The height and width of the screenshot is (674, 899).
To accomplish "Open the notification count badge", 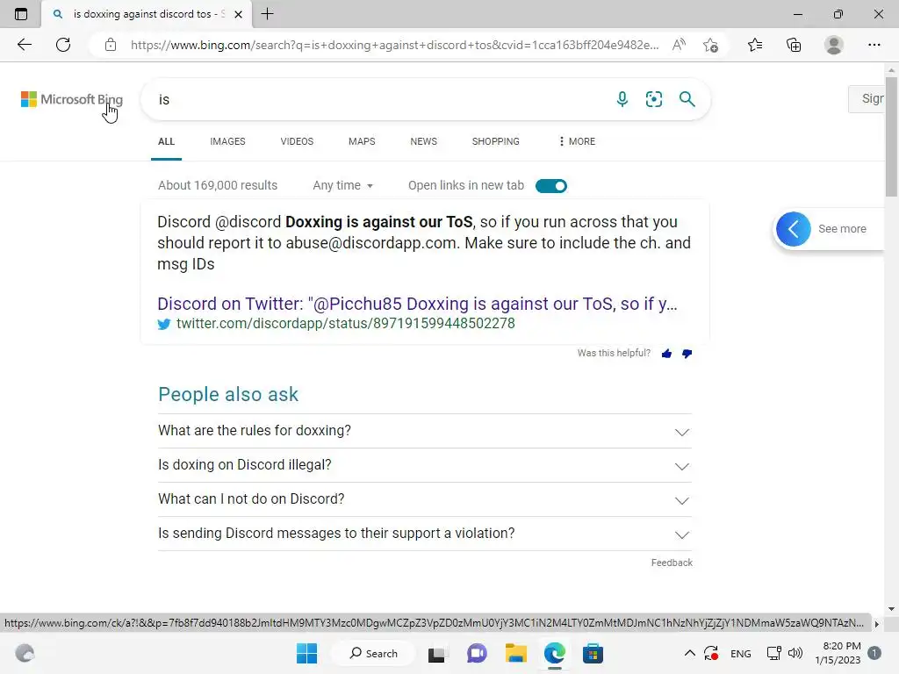I will tap(874, 653).
